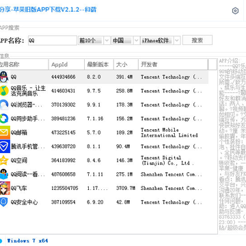Select the QQ空间 app name

click(x=19, y=161)
